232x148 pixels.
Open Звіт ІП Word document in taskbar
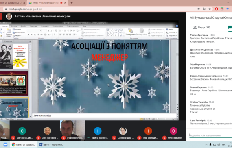click(51, 145)
